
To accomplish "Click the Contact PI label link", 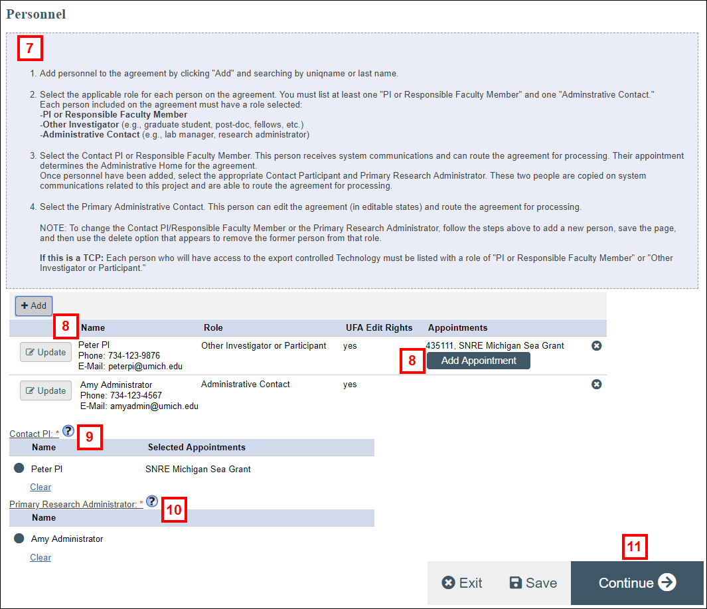I will point(35,434).
